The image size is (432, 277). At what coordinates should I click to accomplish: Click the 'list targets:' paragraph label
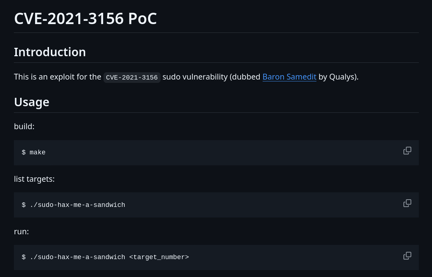tap(34, 179)
